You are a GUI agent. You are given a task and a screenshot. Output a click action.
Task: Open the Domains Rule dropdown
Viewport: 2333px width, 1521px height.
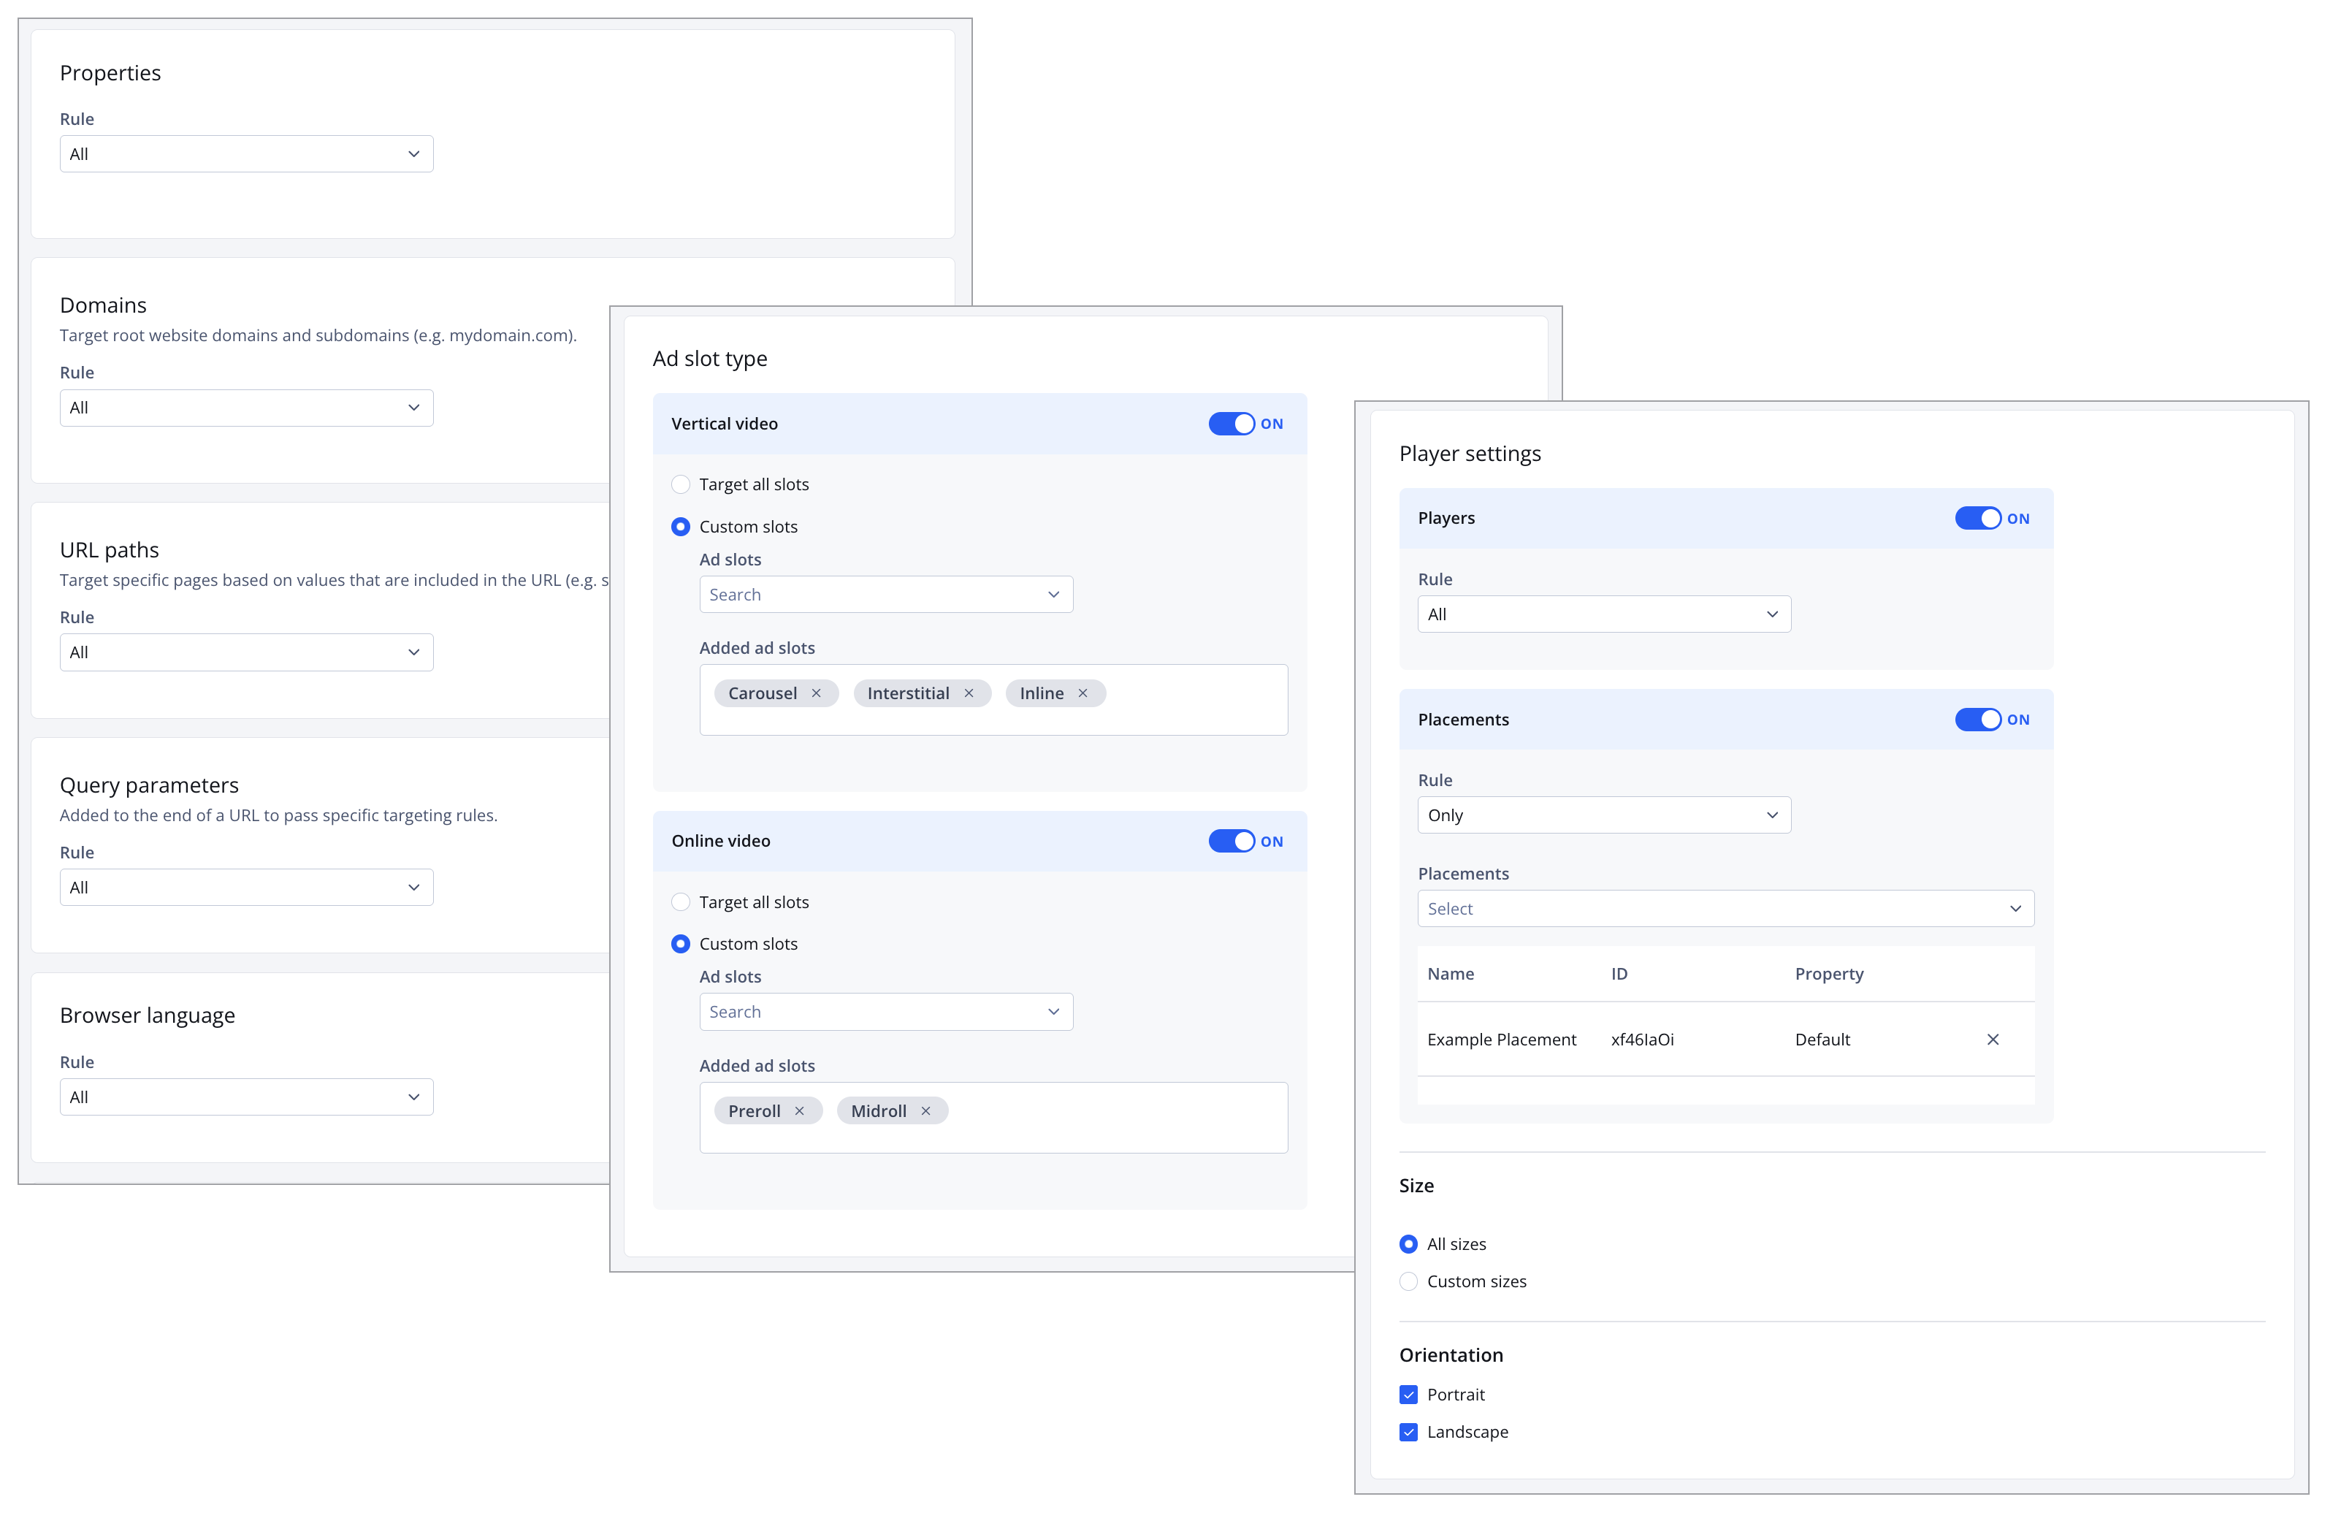(246, 408)
